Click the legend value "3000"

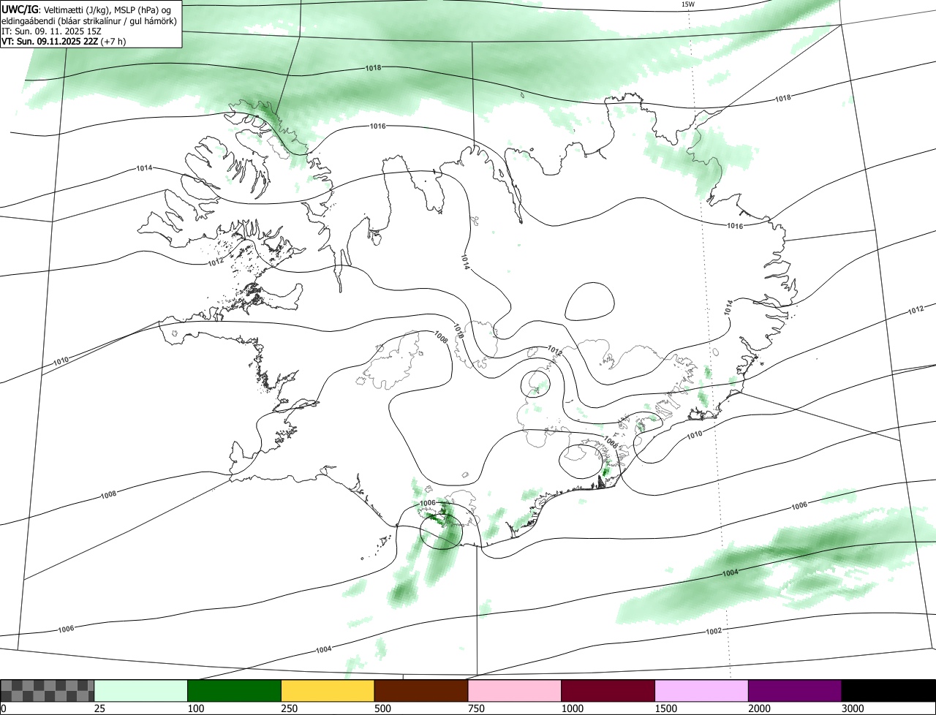pos(853,708)
